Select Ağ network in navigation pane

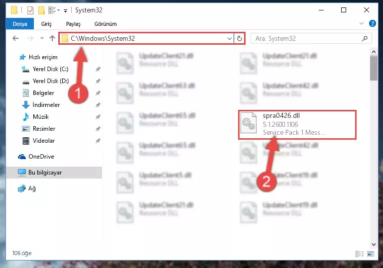(26, 188)
